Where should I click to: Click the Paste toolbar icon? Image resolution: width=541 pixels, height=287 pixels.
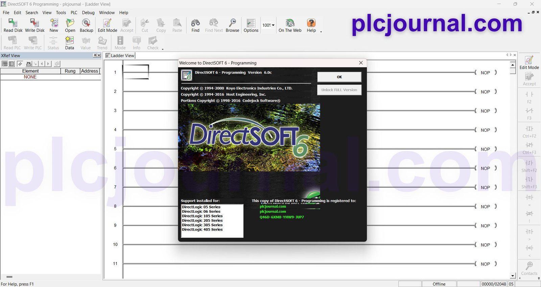point(177,26)
